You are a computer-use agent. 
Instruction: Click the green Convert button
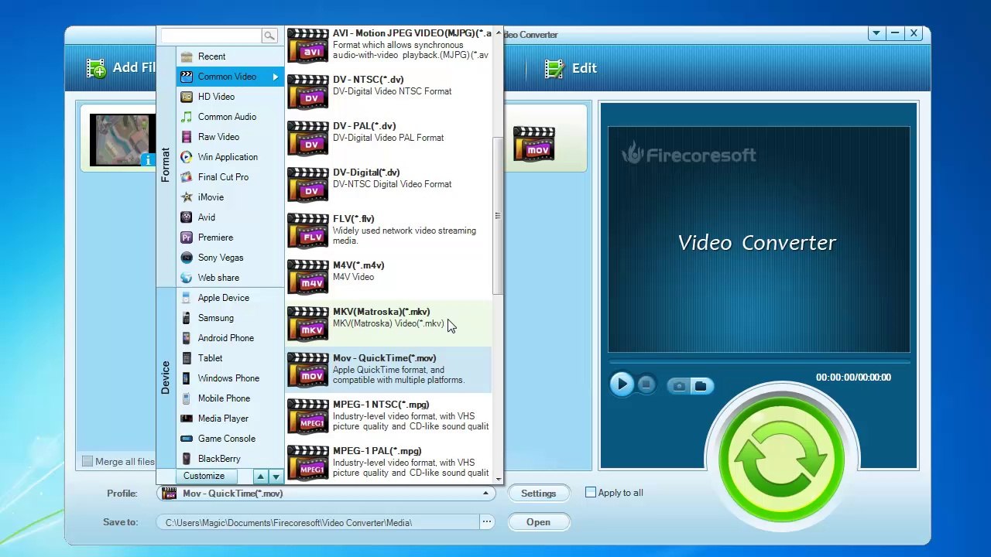(781, 459)
